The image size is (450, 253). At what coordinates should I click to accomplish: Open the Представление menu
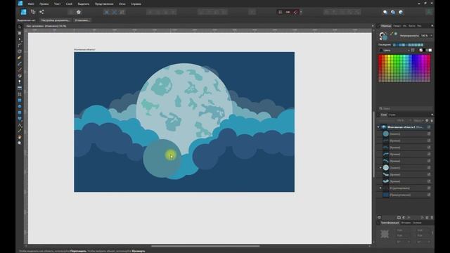[104, 4]
